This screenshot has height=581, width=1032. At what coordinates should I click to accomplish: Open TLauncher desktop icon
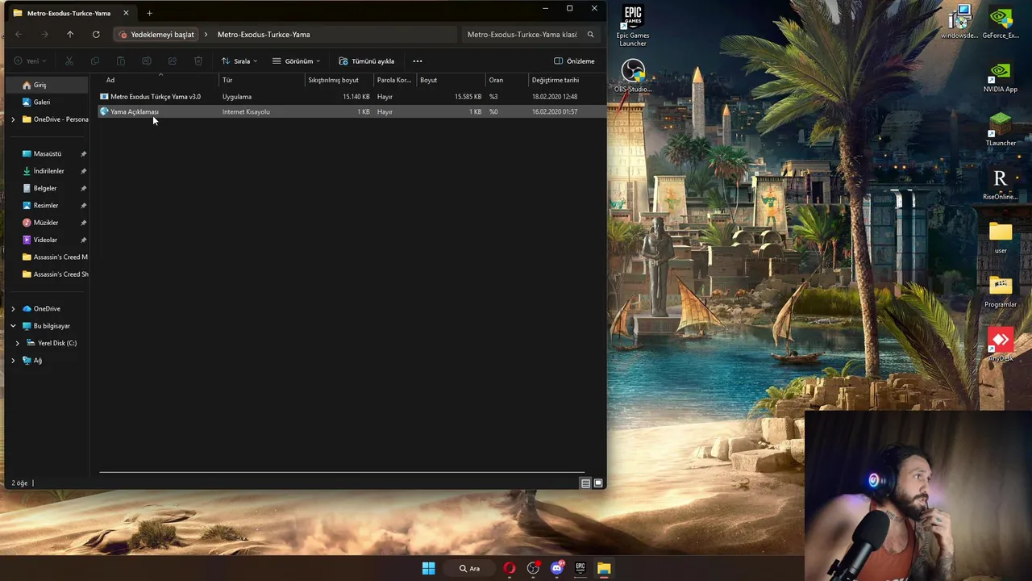[x=1001, y=131]
